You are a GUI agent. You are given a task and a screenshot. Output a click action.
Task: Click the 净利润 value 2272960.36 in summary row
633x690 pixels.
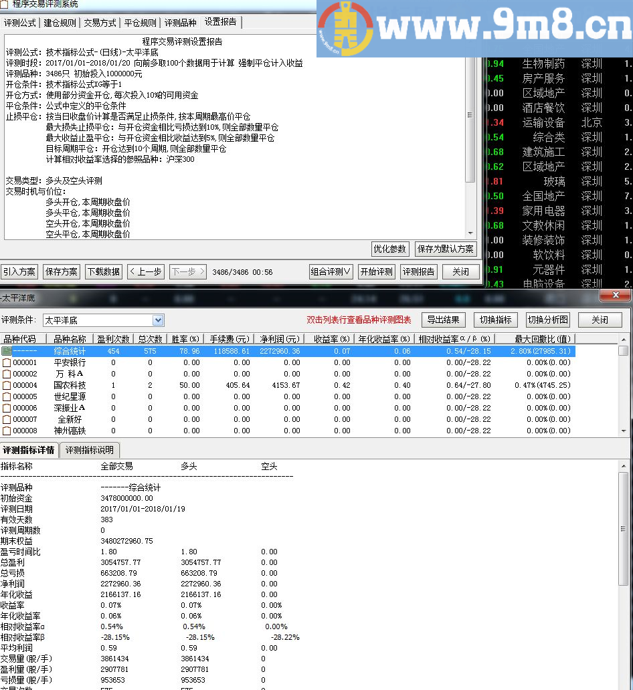pos(280,351)
